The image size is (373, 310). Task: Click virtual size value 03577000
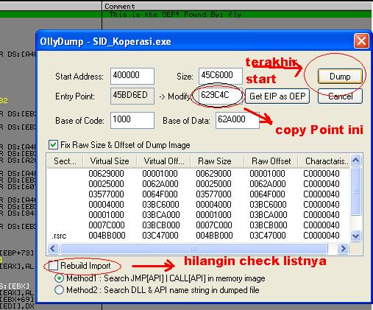pyautogui.click(x=106, y=194)
